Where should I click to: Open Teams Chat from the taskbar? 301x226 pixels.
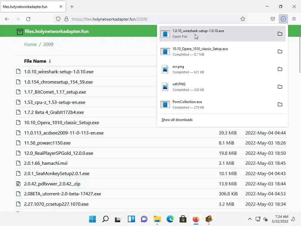coord(144,219)
